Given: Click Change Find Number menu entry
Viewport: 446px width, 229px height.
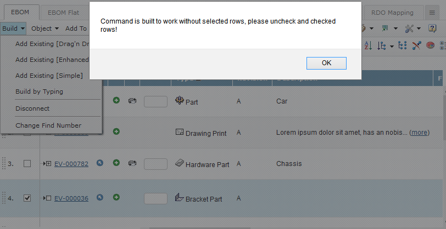Looking at the screenshot, I should coord(48,125).
